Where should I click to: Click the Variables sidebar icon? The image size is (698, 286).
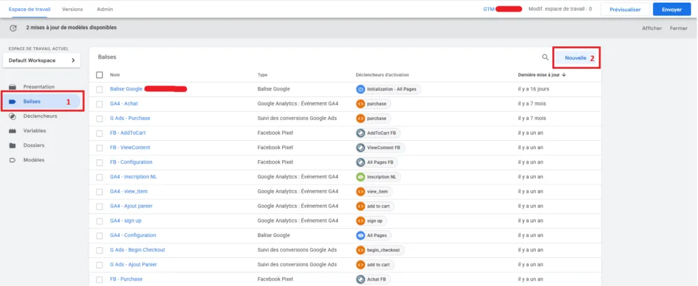pos(12,131)
